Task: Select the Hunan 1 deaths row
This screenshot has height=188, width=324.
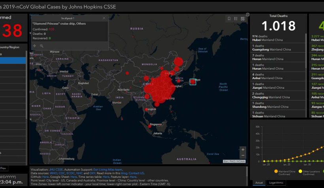Action: pyautogui.click(x=278, y=66)
